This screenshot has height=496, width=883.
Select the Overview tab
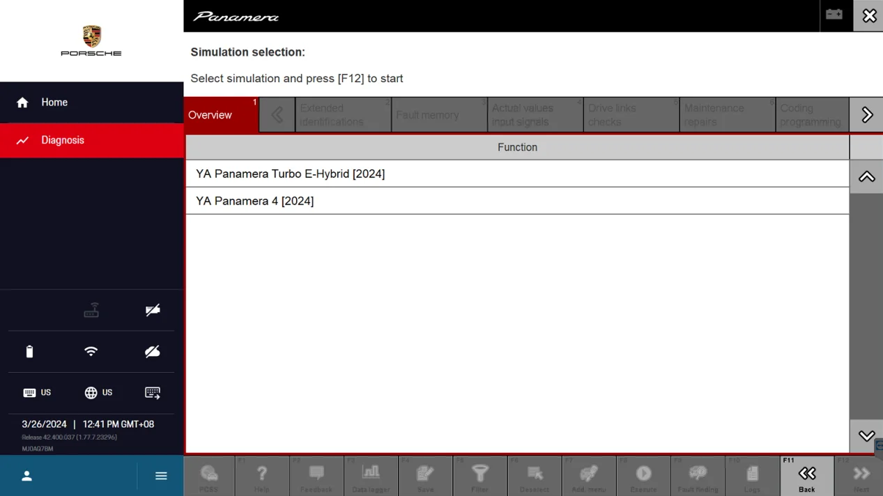[221, 115]
